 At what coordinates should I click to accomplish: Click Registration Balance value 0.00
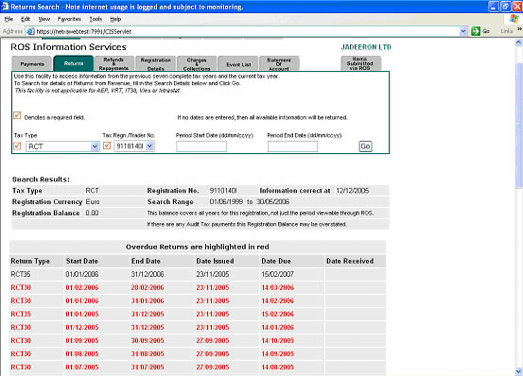pyautogui.click(x=92, y=213)
